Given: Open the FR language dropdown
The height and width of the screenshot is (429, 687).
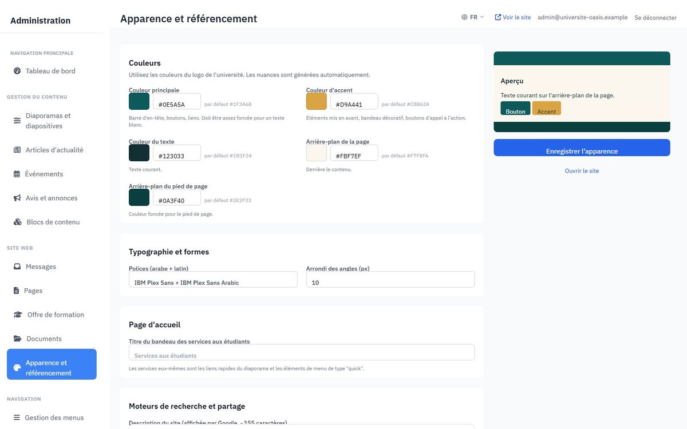Looking at the screenshot, I should (x=473, y=17).
